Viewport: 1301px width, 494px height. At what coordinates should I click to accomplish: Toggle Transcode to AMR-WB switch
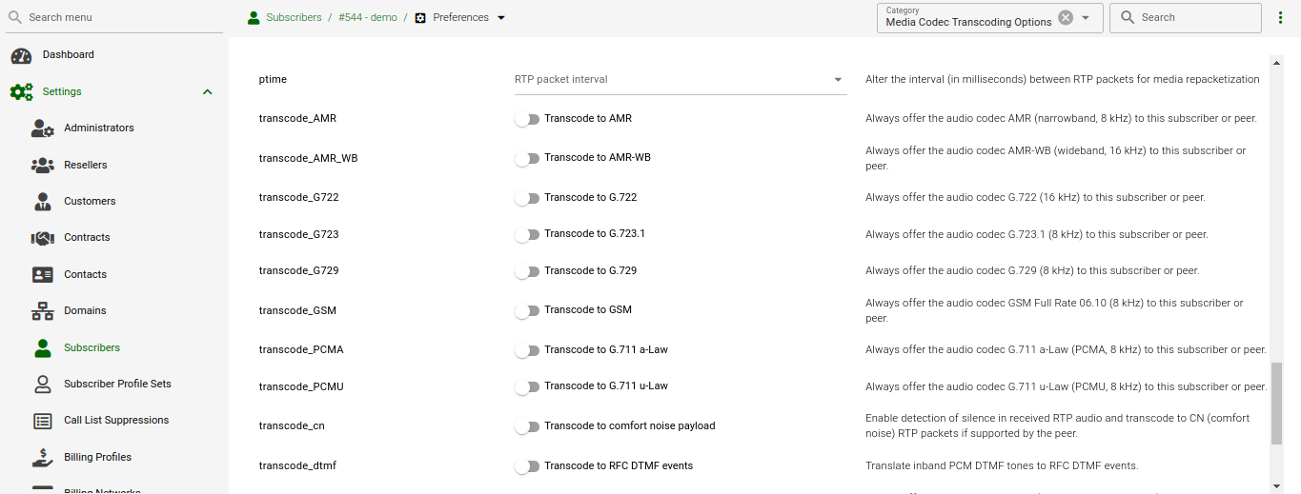pos(527,158)
